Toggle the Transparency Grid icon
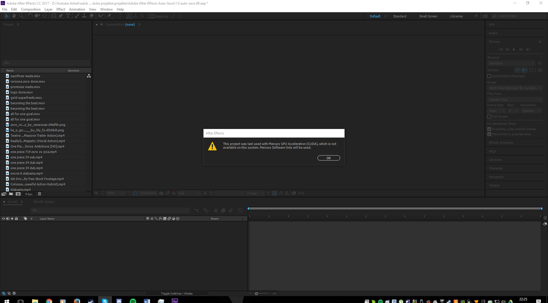 (x=211, y=193)
